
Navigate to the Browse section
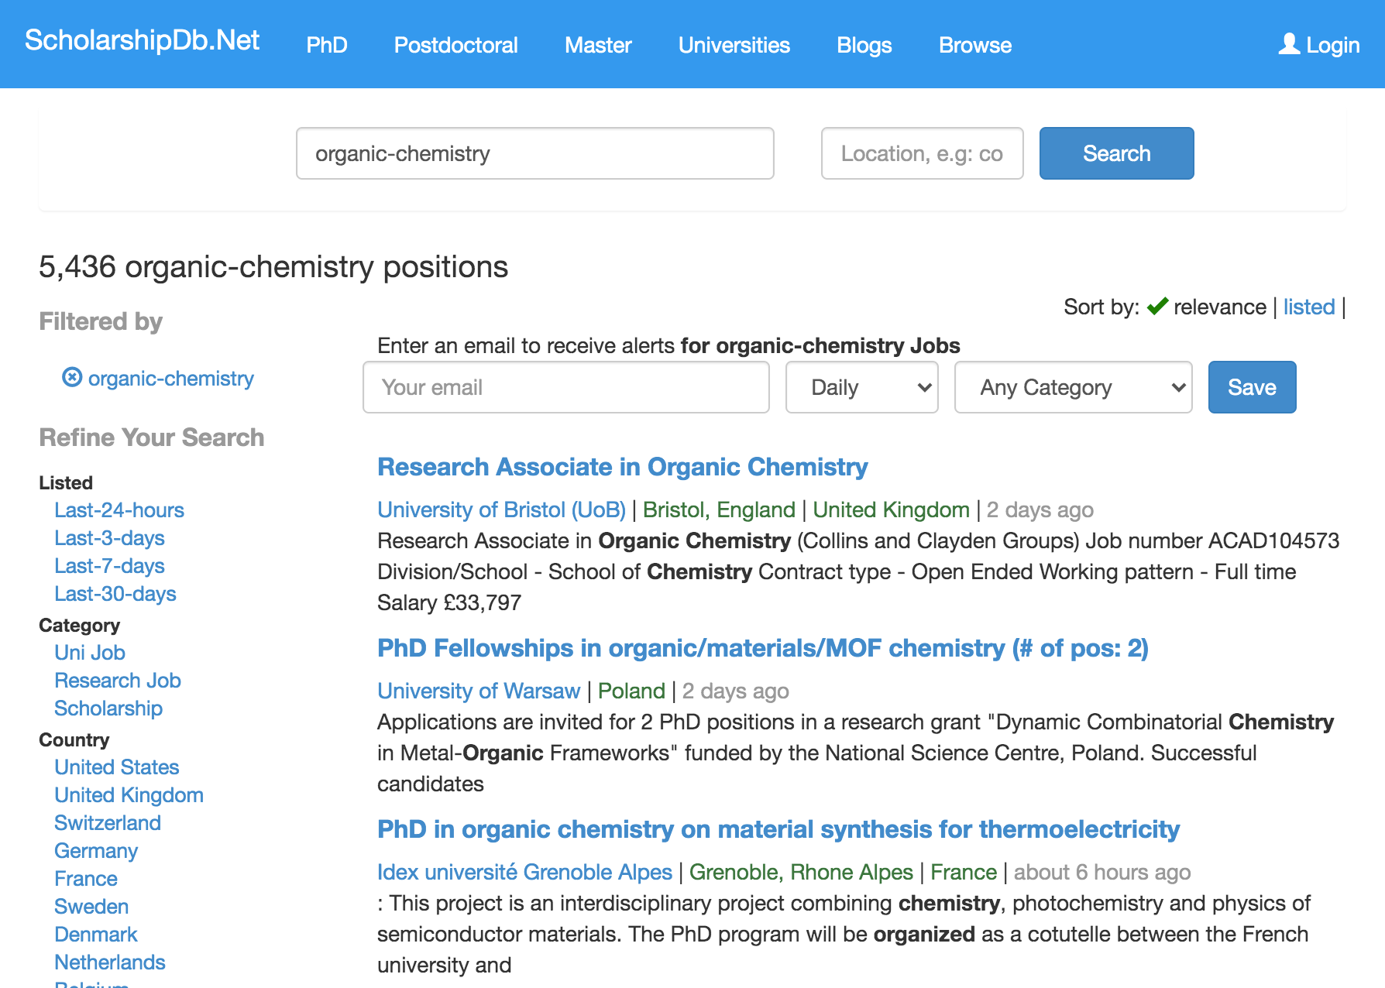coord(974,45)
